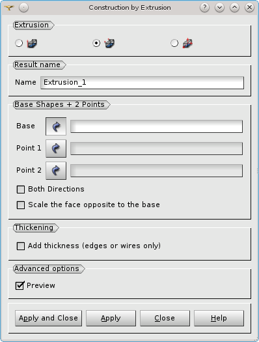Click the Base Shape + 2 Points extrusion icon
Viewport: 259px width, 342px height.
(109, 43)
